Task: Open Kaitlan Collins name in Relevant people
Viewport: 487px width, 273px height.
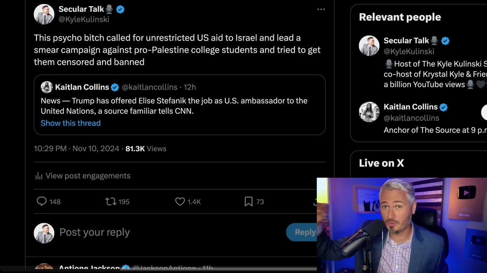Action: (410, 107)
